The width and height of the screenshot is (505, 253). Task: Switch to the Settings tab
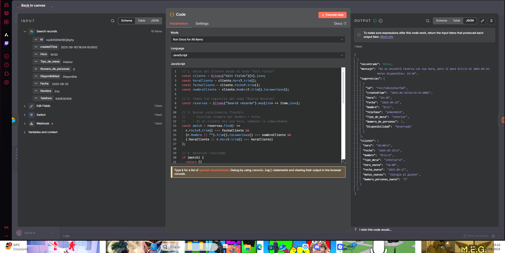202,24
